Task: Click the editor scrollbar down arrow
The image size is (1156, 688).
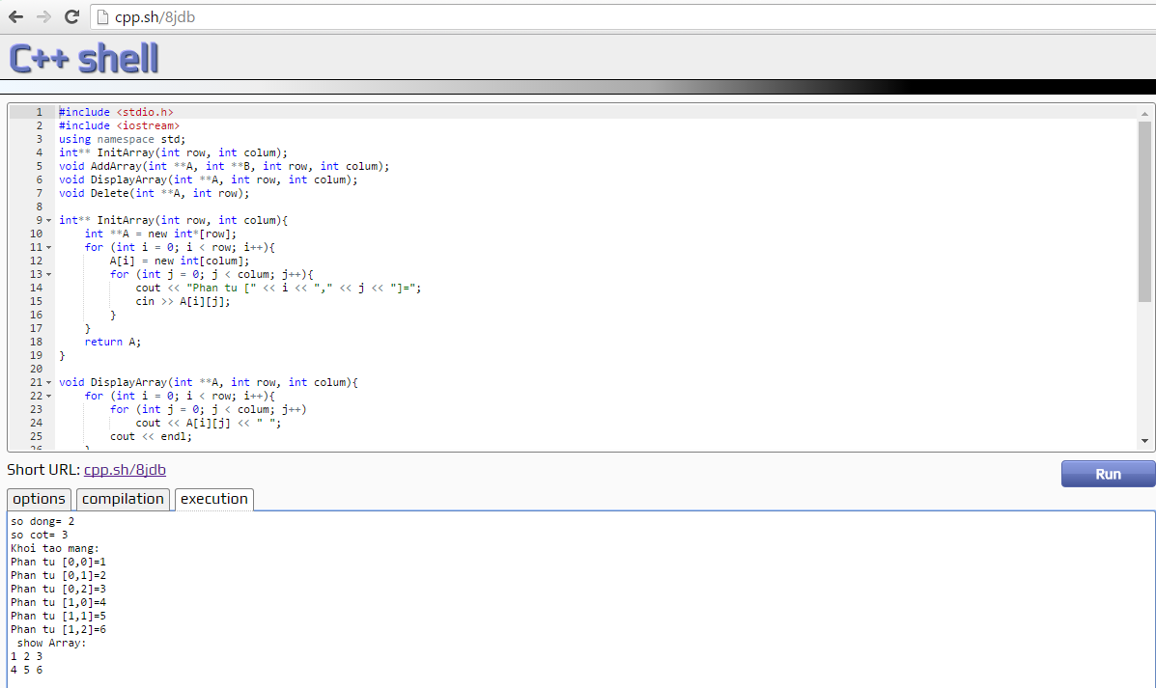Action: 1145,441
